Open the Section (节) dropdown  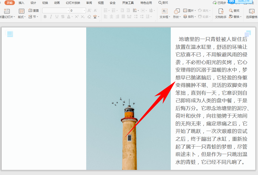pyautogui.click(x=33, y=17)
